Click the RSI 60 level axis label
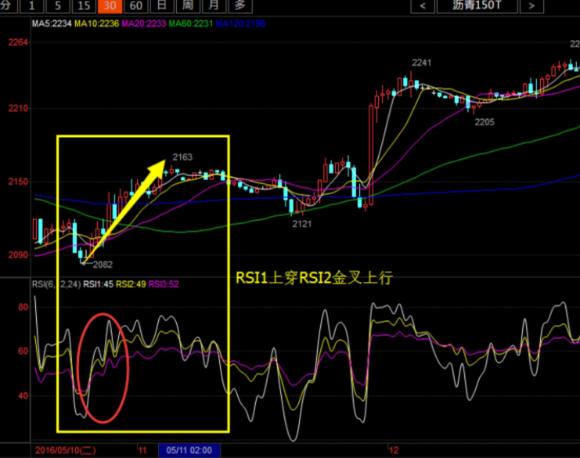 (x=23, y=351)
